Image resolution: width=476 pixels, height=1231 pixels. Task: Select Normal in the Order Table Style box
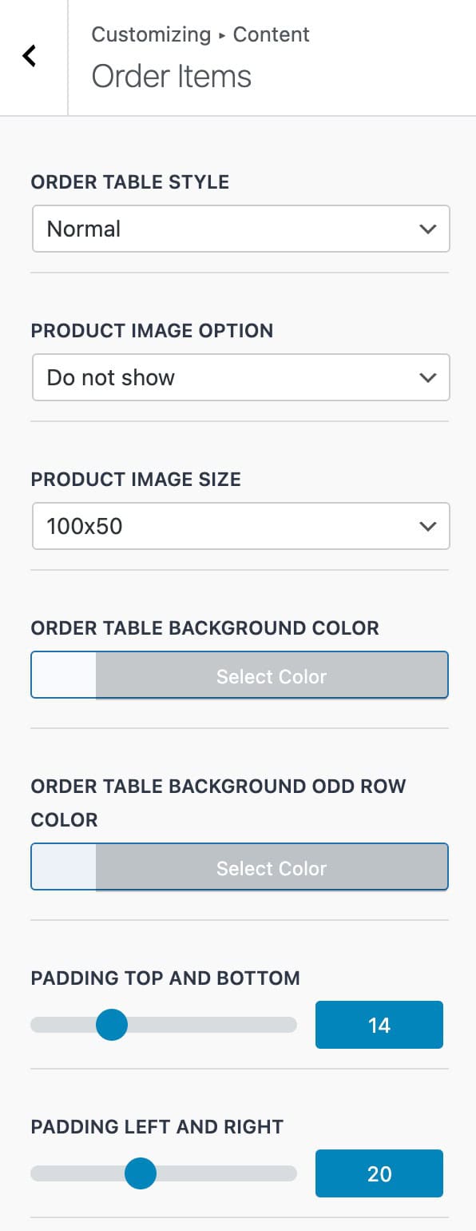[82, 229]
